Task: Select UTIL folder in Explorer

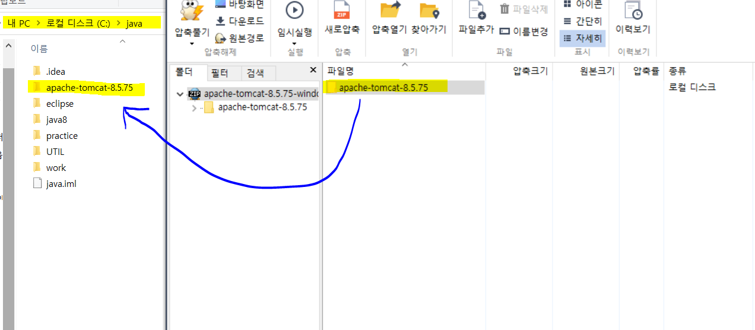Action: tap(47, 151)
